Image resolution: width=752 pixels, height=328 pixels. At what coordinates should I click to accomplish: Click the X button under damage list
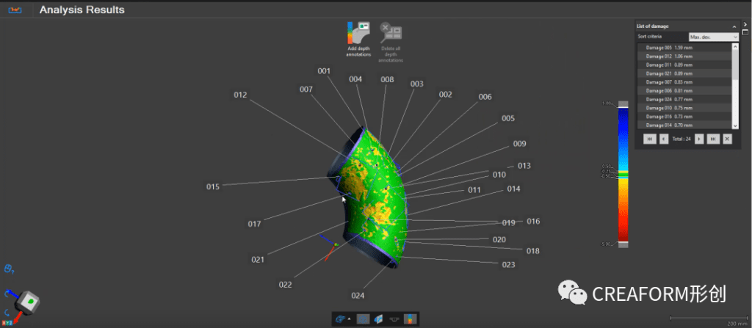[726, 138]
